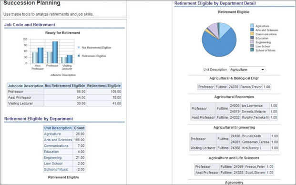Click the Jobcode Description column header

[25, 86]
